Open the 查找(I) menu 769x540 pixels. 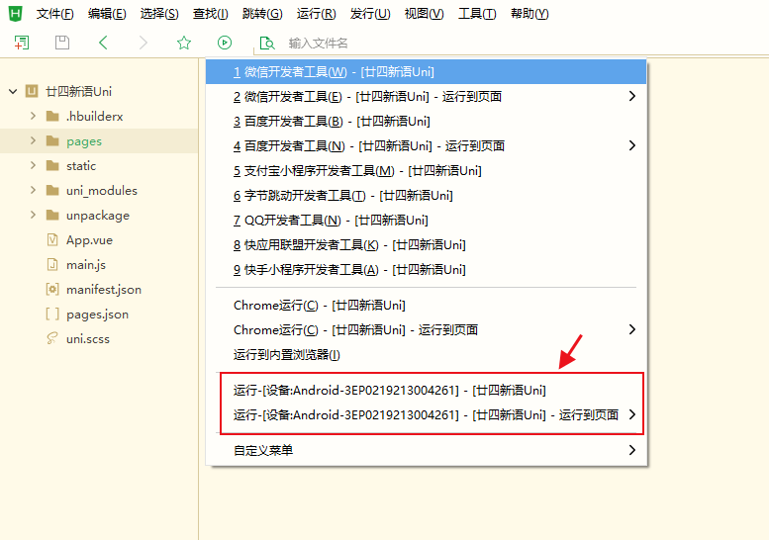211,14
